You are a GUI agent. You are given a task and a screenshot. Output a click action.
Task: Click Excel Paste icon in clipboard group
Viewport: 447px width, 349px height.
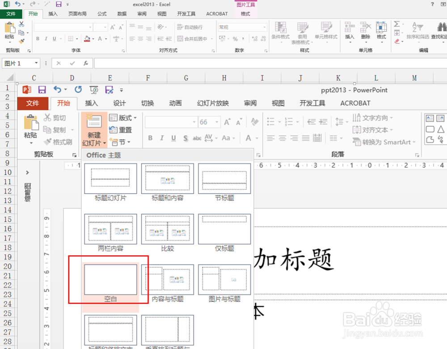(10, 28)
